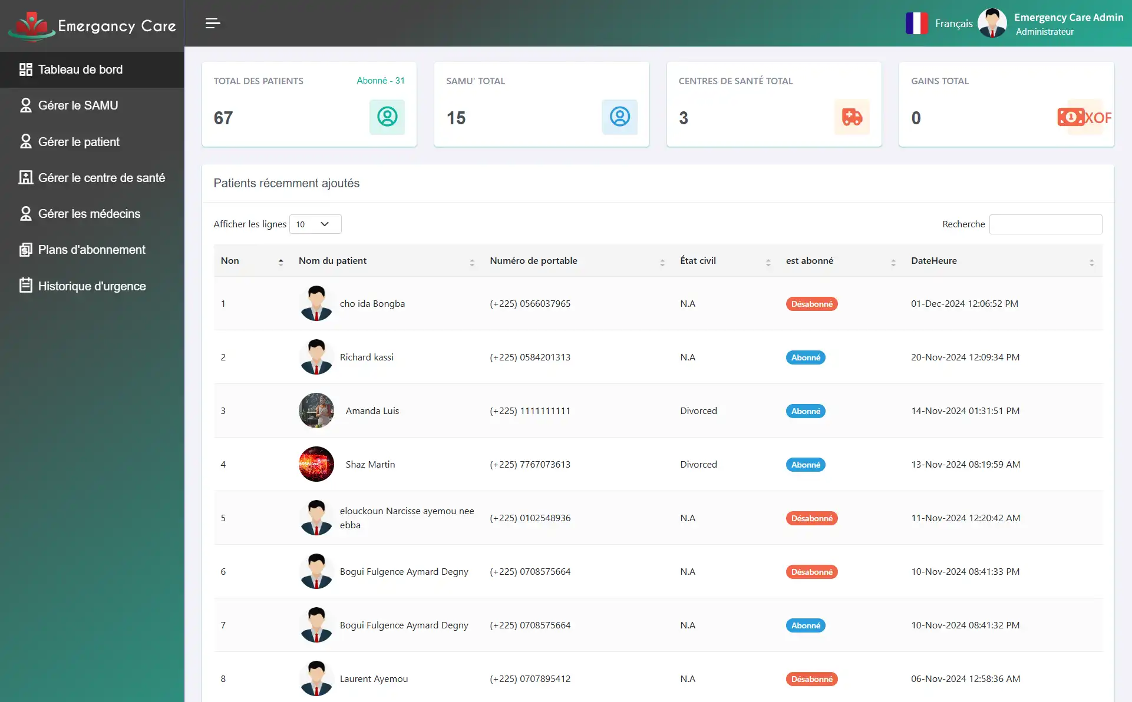Click the Abonné - 31 link
This screenshot has height=702, width=1132.
380,81
